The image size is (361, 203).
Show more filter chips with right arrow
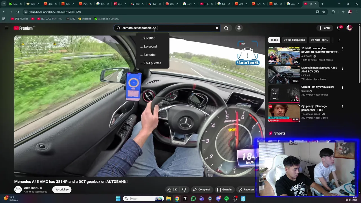339,40
